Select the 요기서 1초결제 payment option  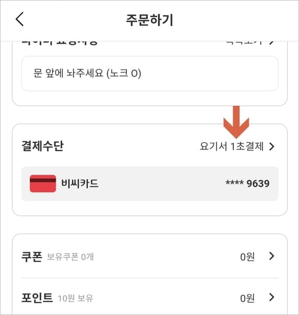pos(231,146)
